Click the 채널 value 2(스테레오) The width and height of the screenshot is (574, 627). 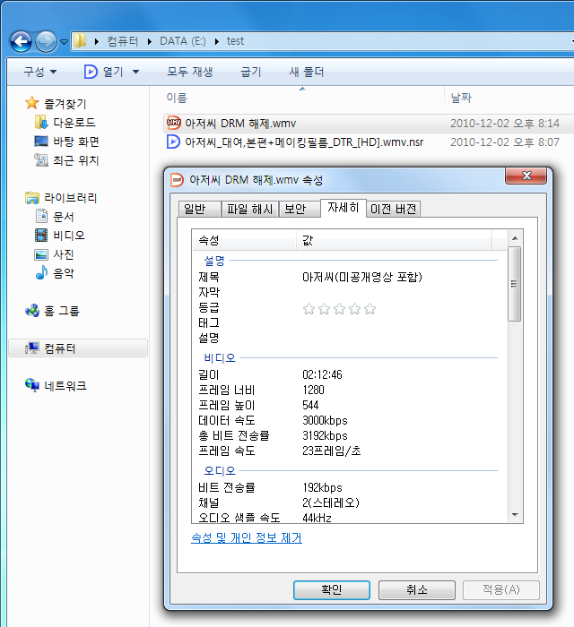tap(331, 502)
